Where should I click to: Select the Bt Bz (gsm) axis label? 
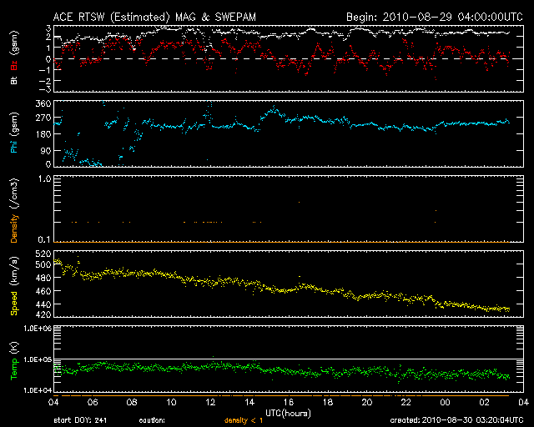(x=14, y=58)
